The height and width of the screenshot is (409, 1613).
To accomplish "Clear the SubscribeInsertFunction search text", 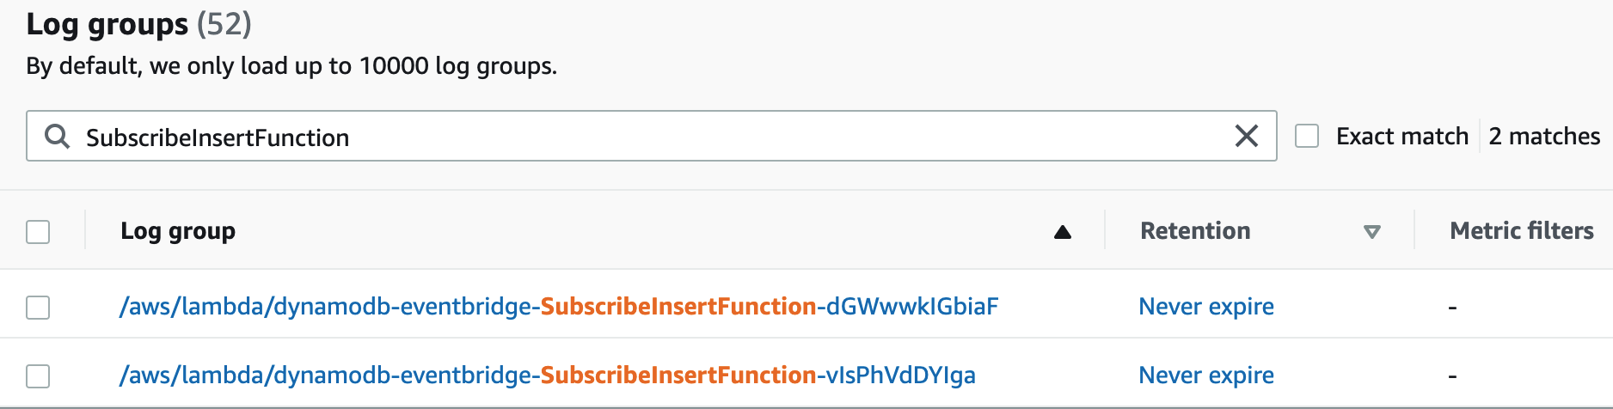I will click(1246, 136).
